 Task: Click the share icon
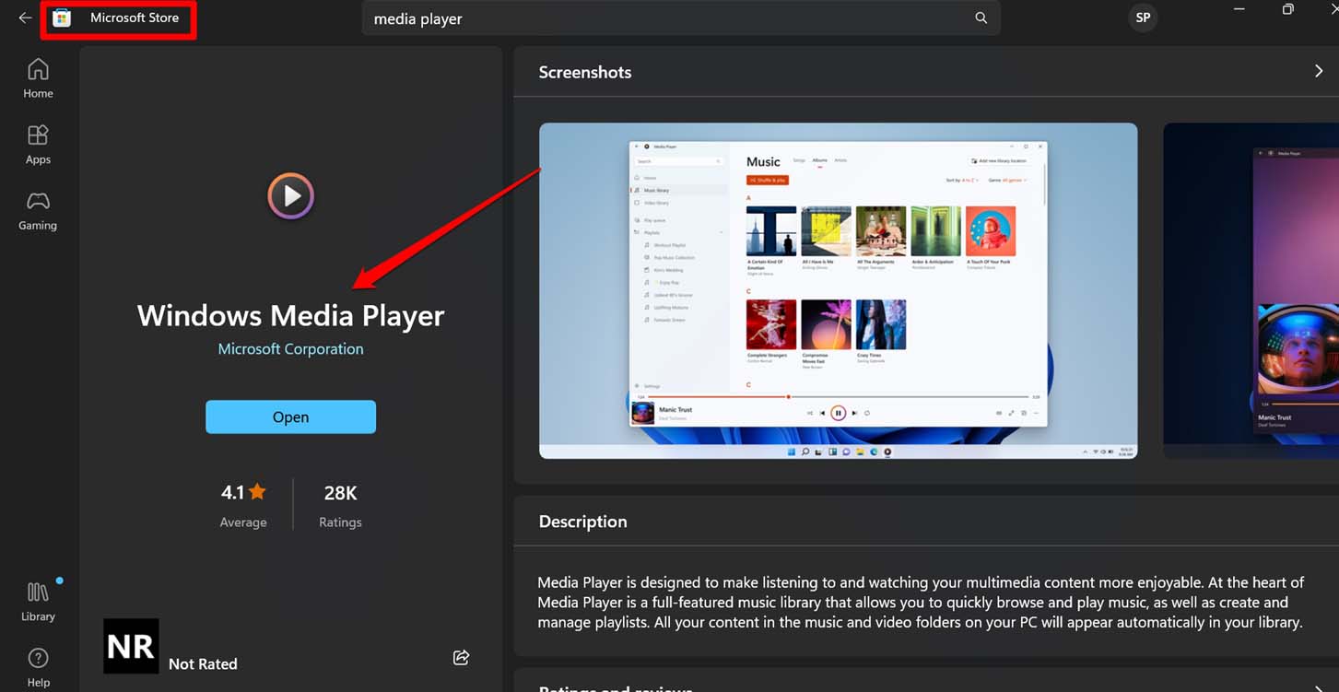[462, 657]
